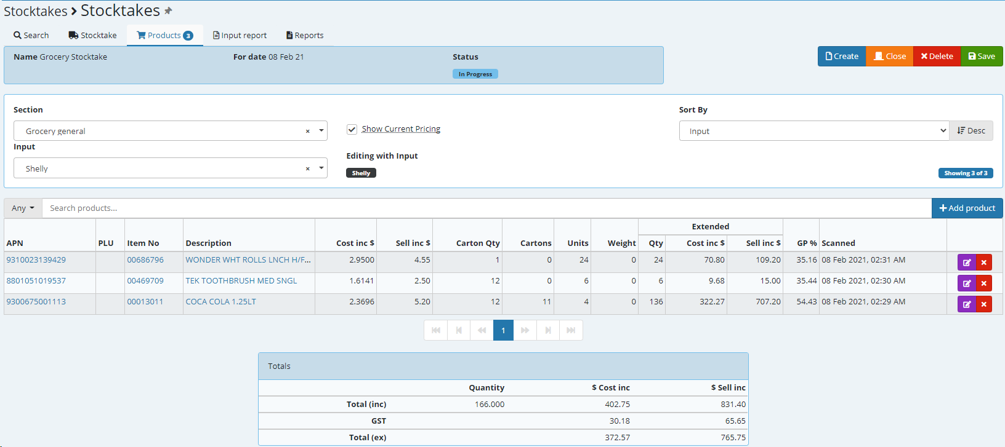Click the orange Close button
Screen dimensions: 1005x447
click(x=890, y=56)
